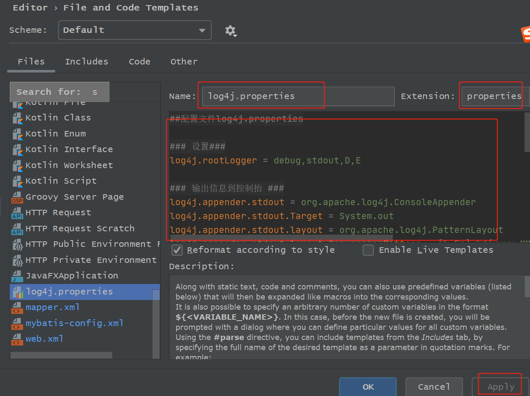Viewport: 530px width, 396px height.
Task: Uncheck Reformat according to style
Action: click(x=177, y=250)
